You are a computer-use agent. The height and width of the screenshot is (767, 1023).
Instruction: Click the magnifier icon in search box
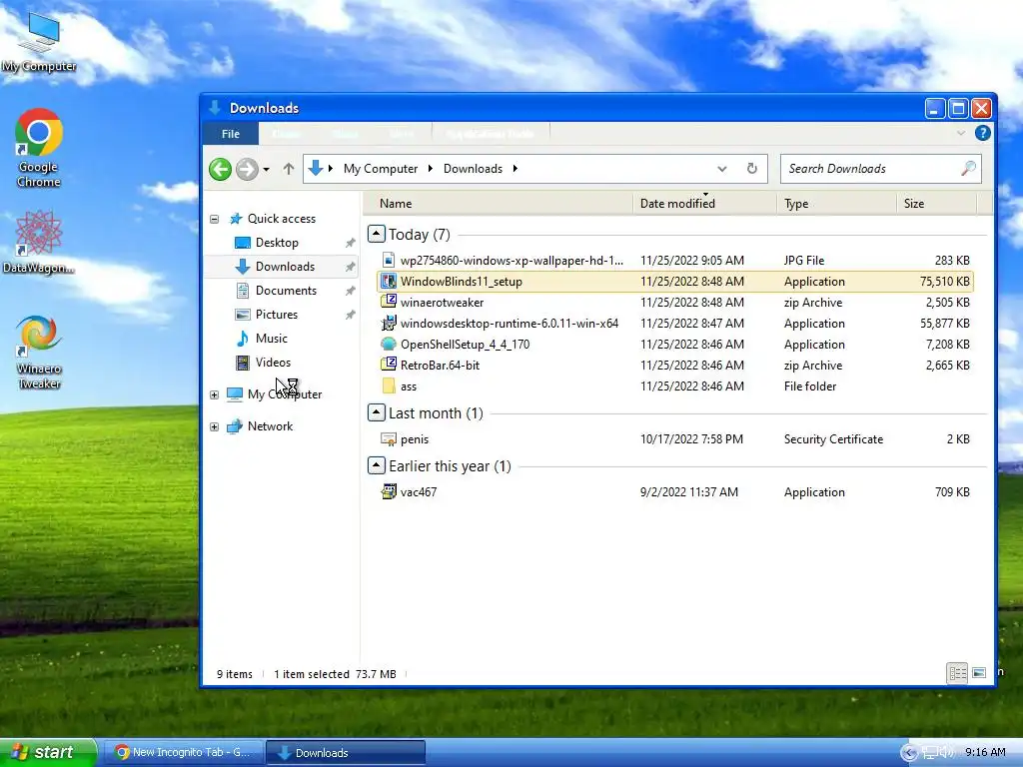coord(968,168)
